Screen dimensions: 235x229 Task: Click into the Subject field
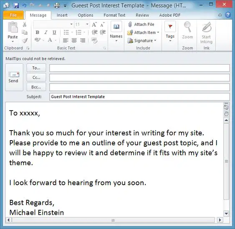(139, 97)
